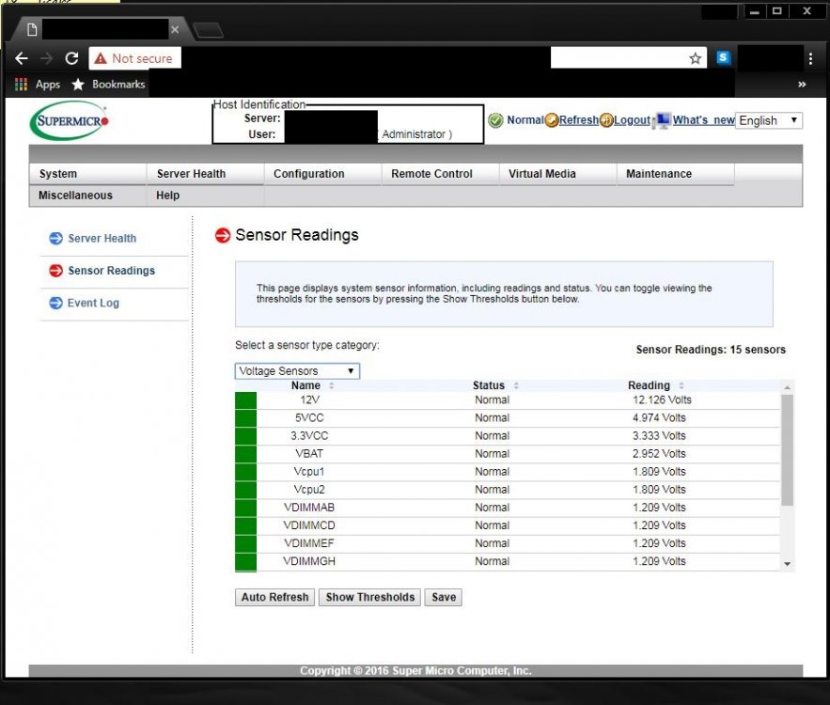The image size is (830, 705).
Task: Open the Chrome three-dot menu
Action: [810, 58]
